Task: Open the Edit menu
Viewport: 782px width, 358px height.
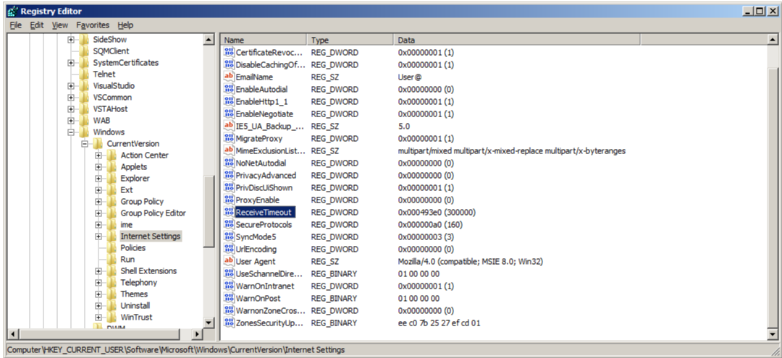Action: click(37, 25)
